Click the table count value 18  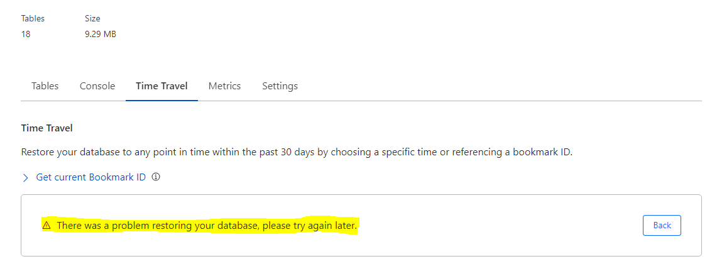coord(26,35)
